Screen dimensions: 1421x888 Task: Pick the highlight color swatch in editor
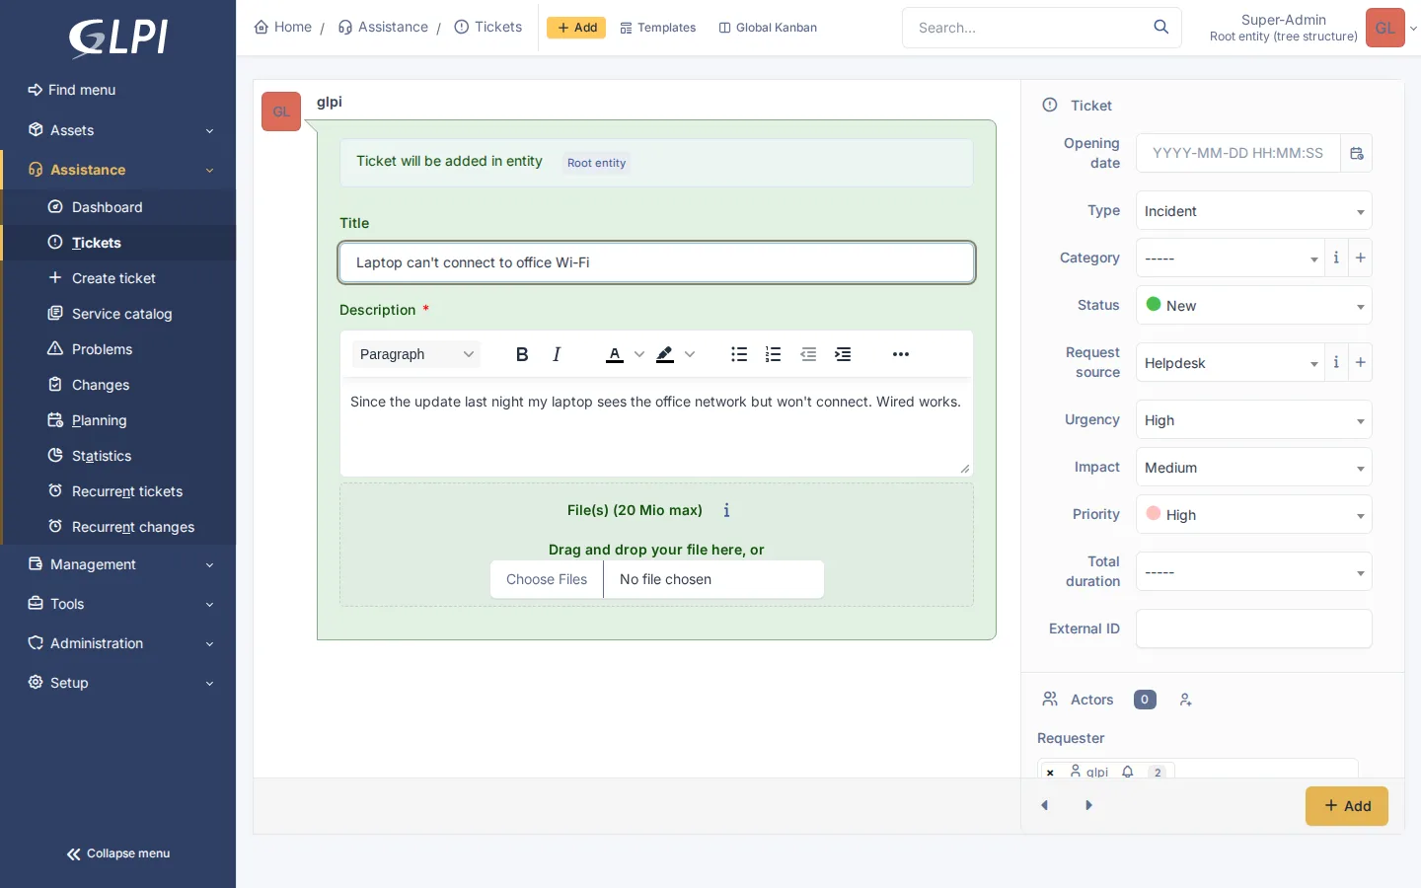pos(665,354)
